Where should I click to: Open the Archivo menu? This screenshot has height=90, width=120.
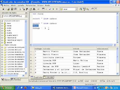click(6, 5)
